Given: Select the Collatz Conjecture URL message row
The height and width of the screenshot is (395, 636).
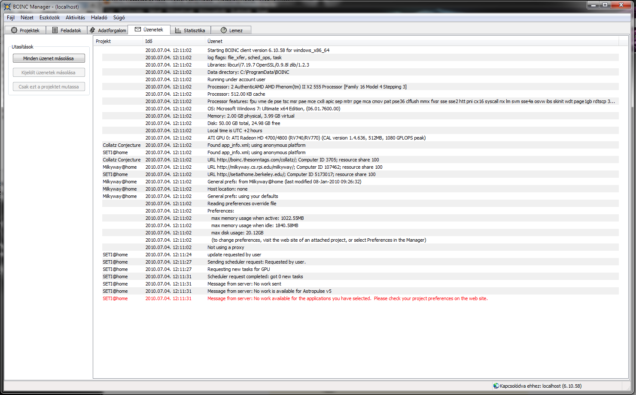Looking at the screenshot, I should click(360, 160).
